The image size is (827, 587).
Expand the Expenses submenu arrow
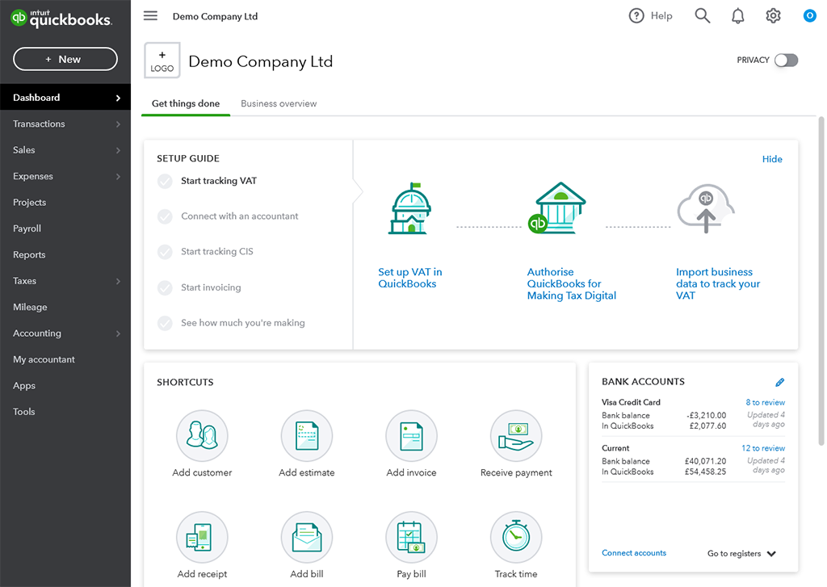[118, 176]
